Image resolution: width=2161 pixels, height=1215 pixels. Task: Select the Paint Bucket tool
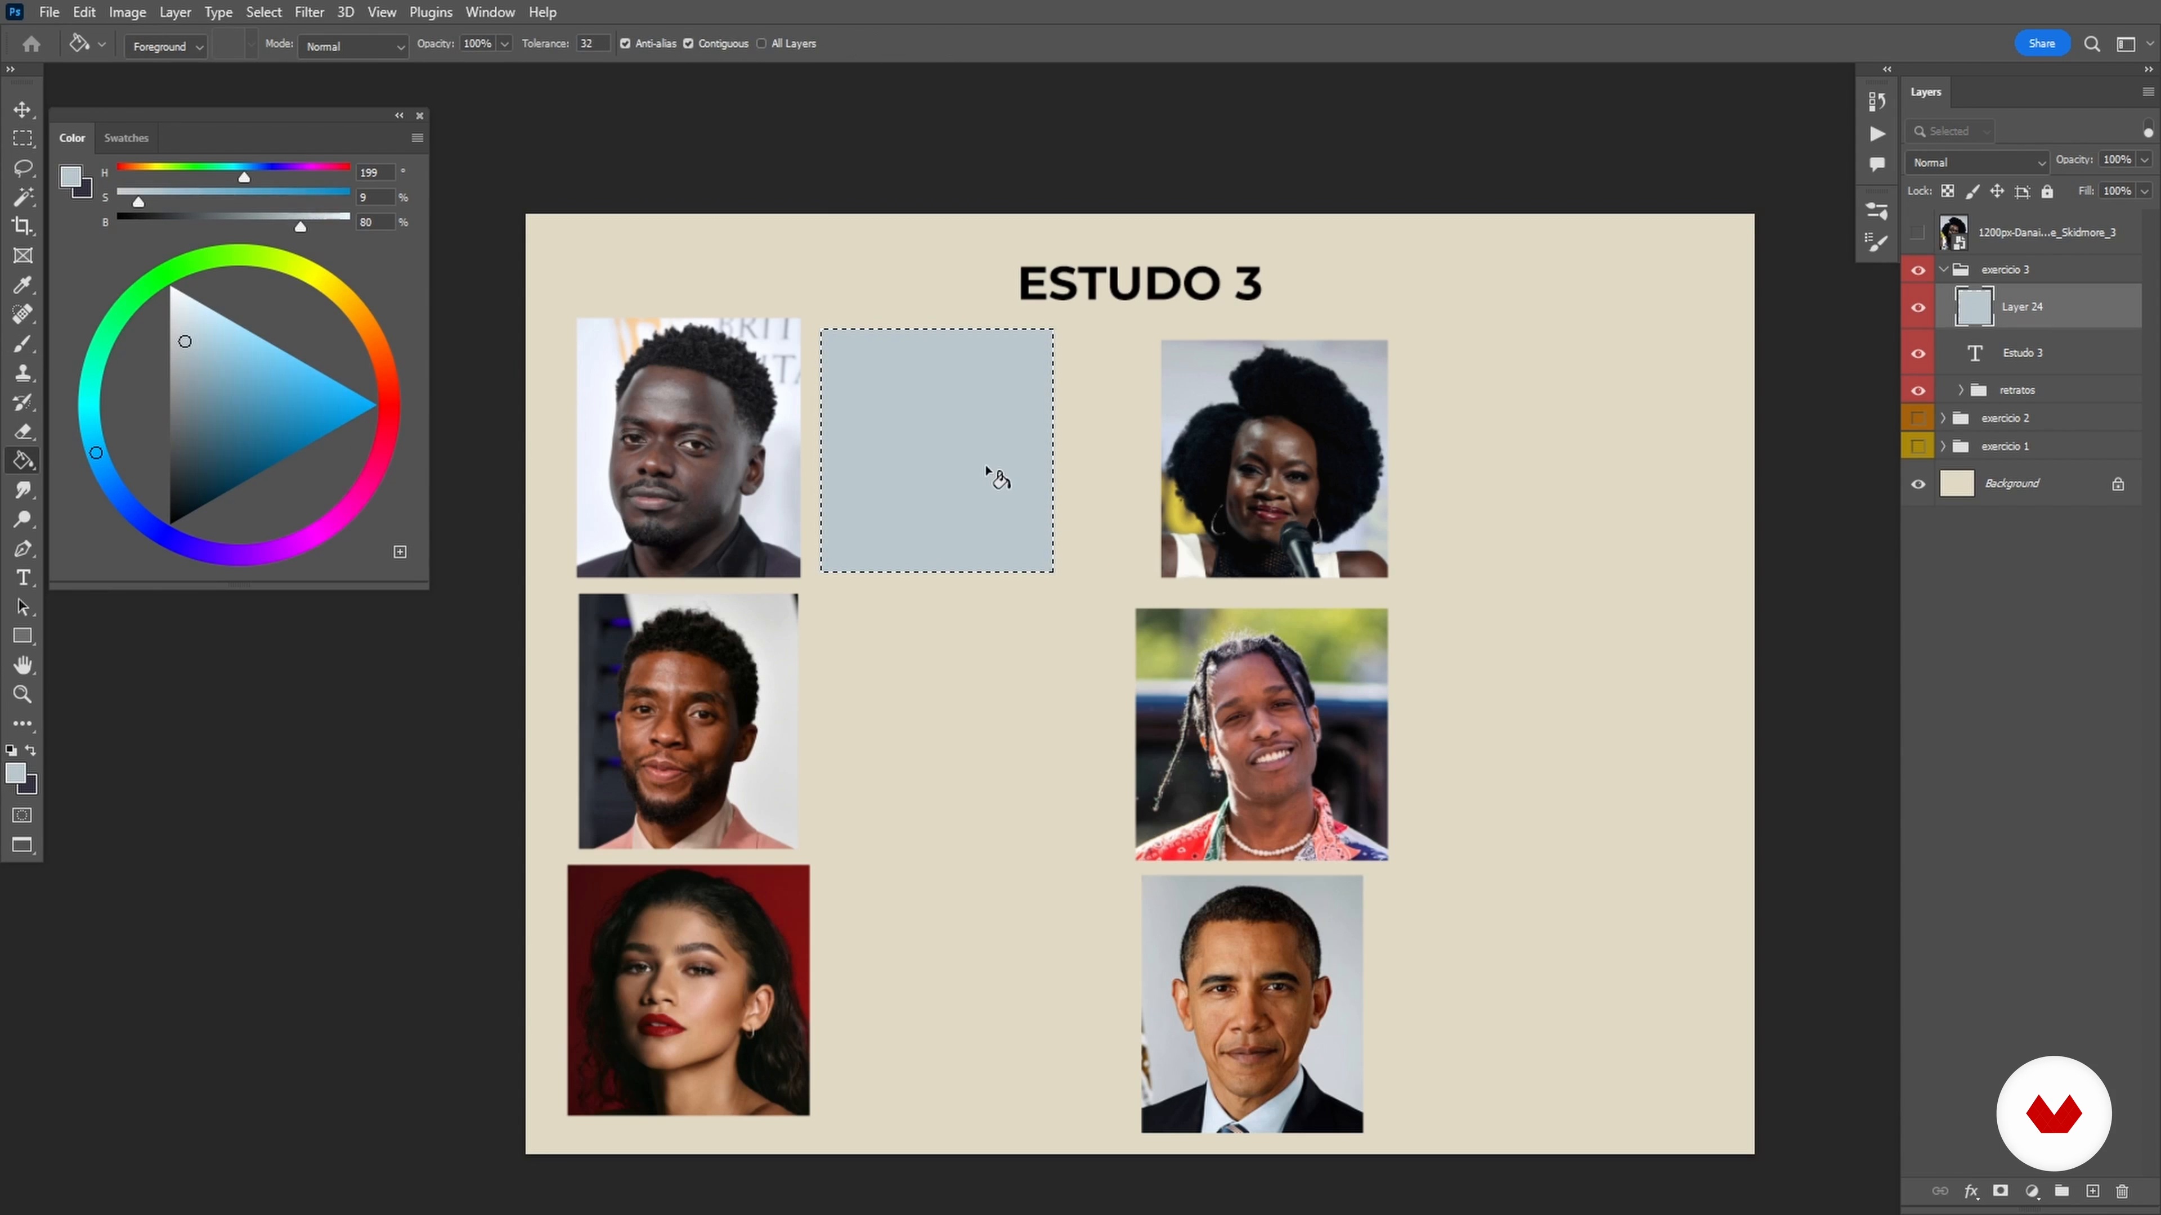point(23,460)
